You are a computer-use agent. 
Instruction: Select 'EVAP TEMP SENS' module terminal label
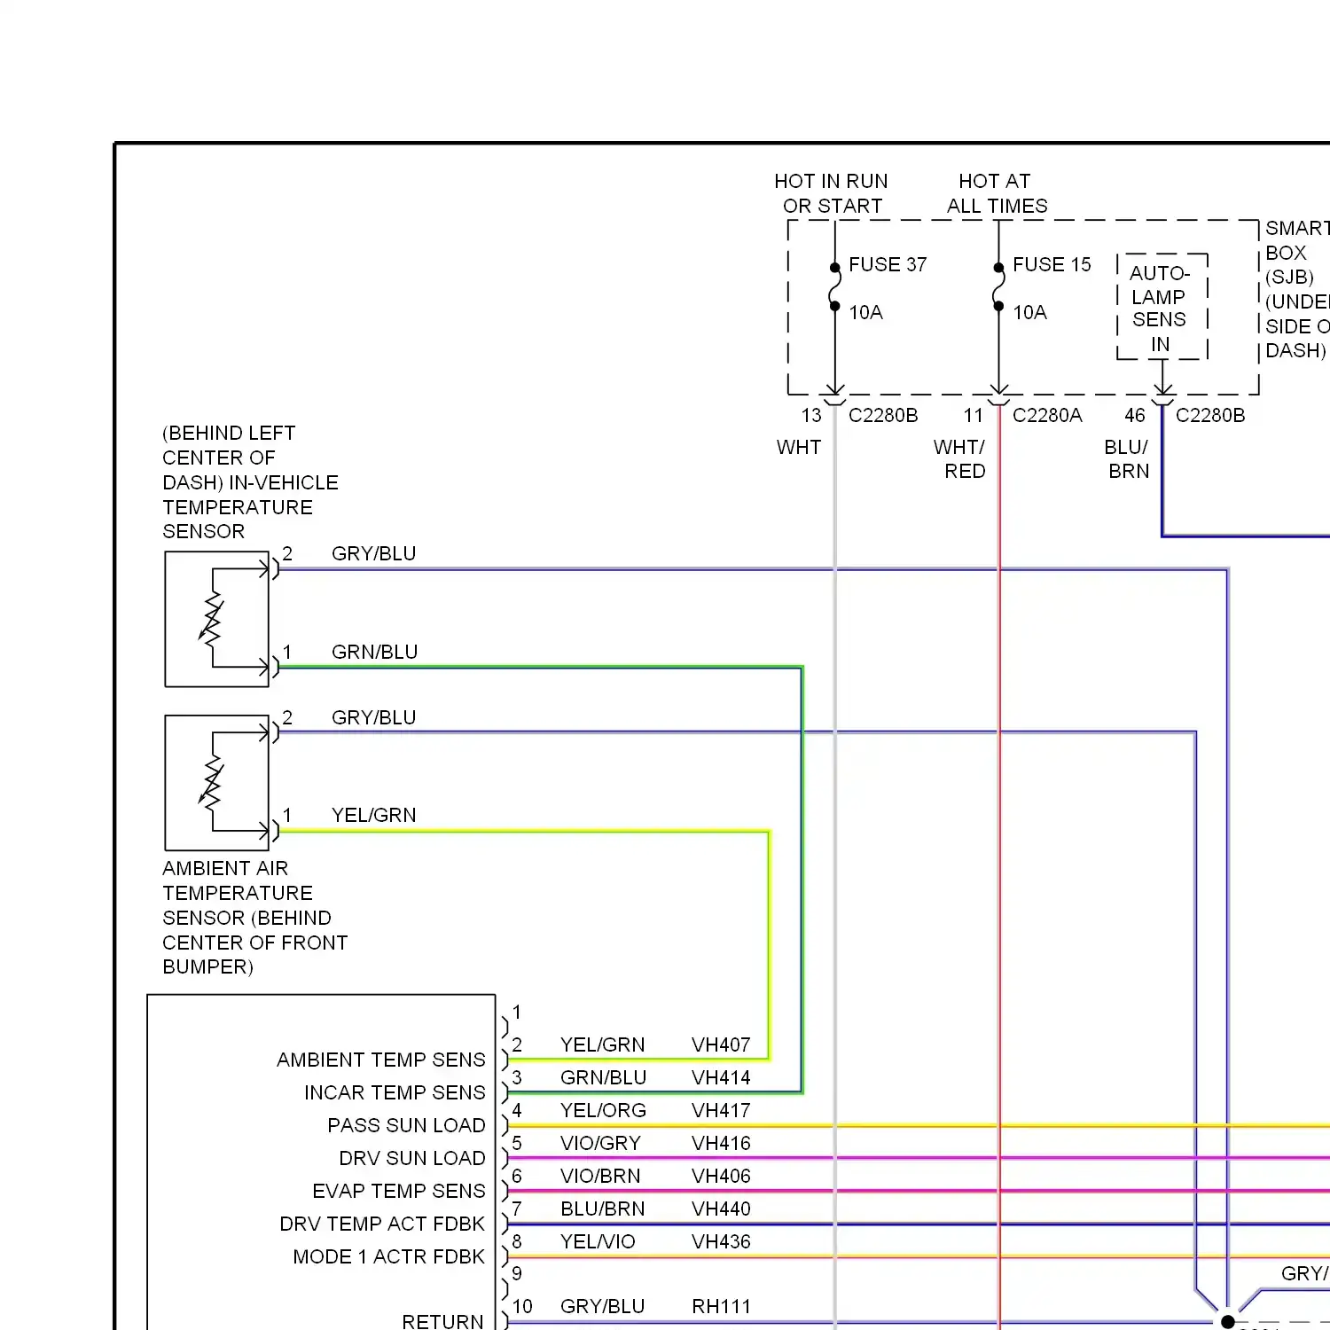[x=399, y=1191]
